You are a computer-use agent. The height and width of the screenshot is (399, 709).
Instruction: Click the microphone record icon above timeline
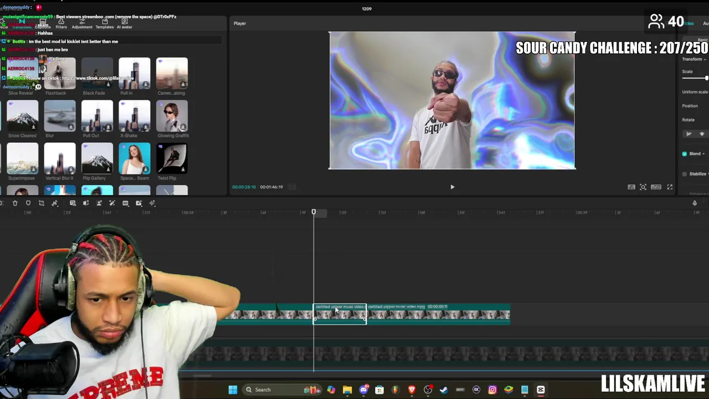click(x=695, y=203)
